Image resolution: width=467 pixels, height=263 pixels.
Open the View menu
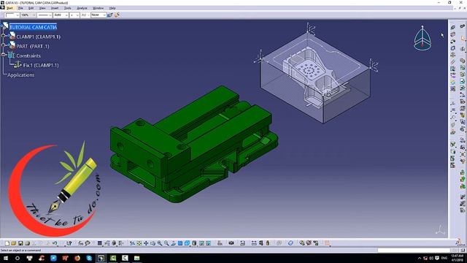pos(42,8)
